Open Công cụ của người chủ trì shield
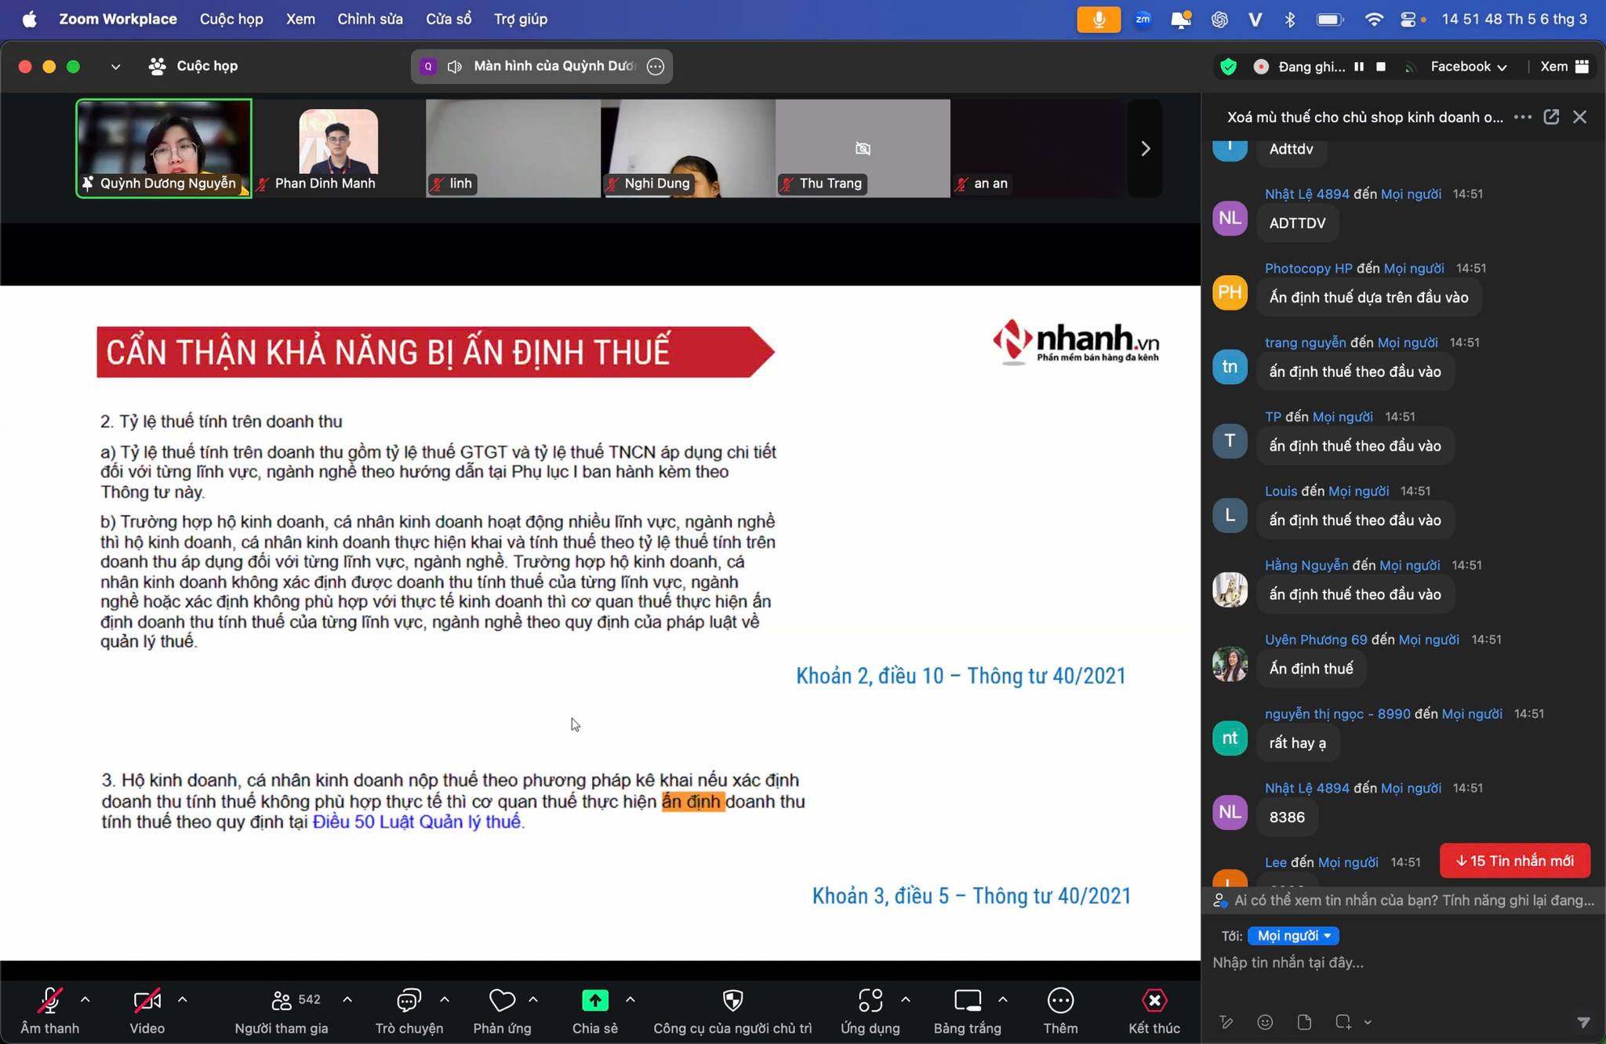This screenshot has width=1606, height=1044. click(x=732, y=1001)
